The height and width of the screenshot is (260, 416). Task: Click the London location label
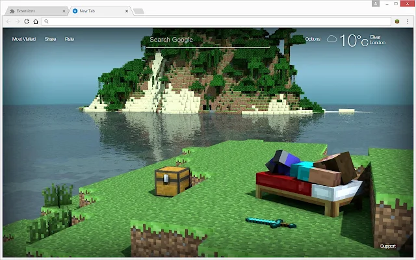click(x=378, y=43)
